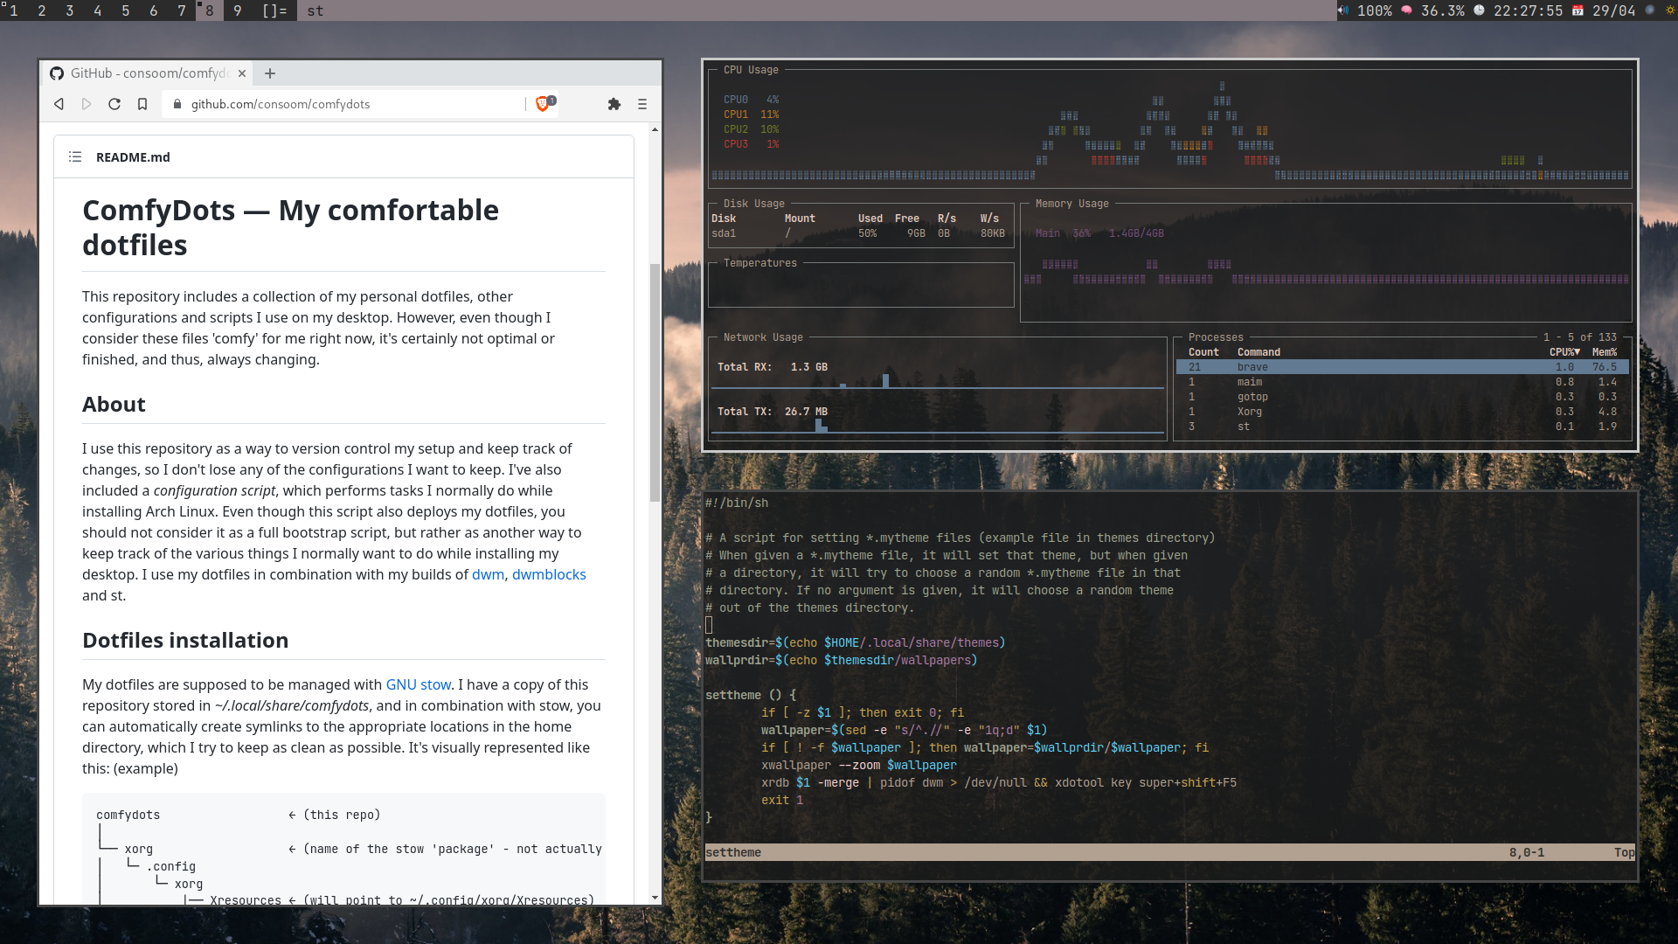
Task: Switch to dwm workspace tag 1
Action: click(x=13, y=10)
